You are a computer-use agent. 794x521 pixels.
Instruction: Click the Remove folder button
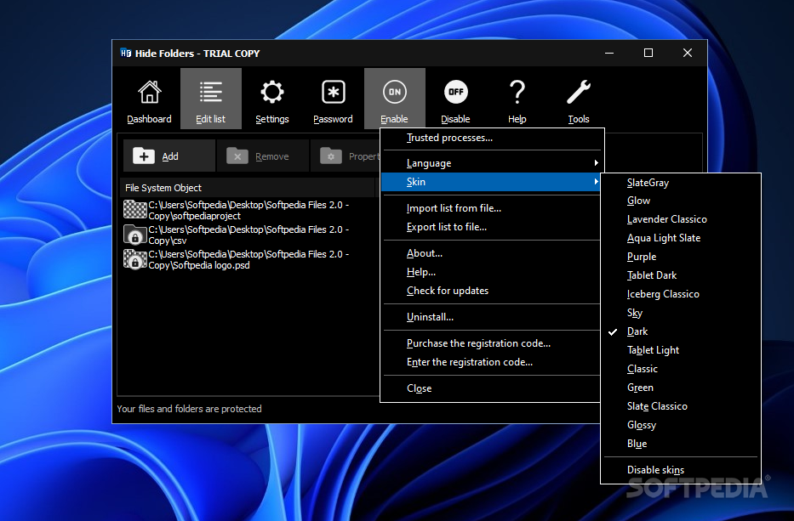pyautogui.click(x=263, y=156)
